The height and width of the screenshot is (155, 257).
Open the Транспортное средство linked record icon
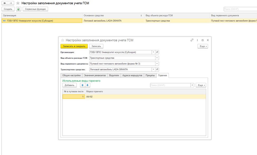coord(157,69)
